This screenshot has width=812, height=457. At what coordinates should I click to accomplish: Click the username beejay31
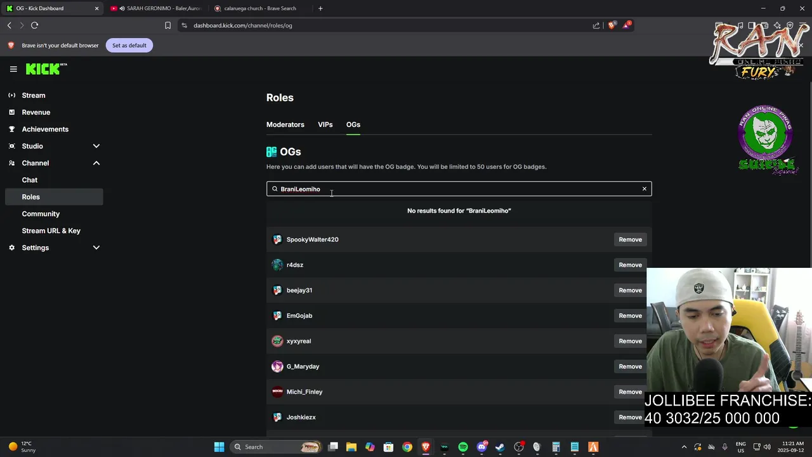coord(299,290)
